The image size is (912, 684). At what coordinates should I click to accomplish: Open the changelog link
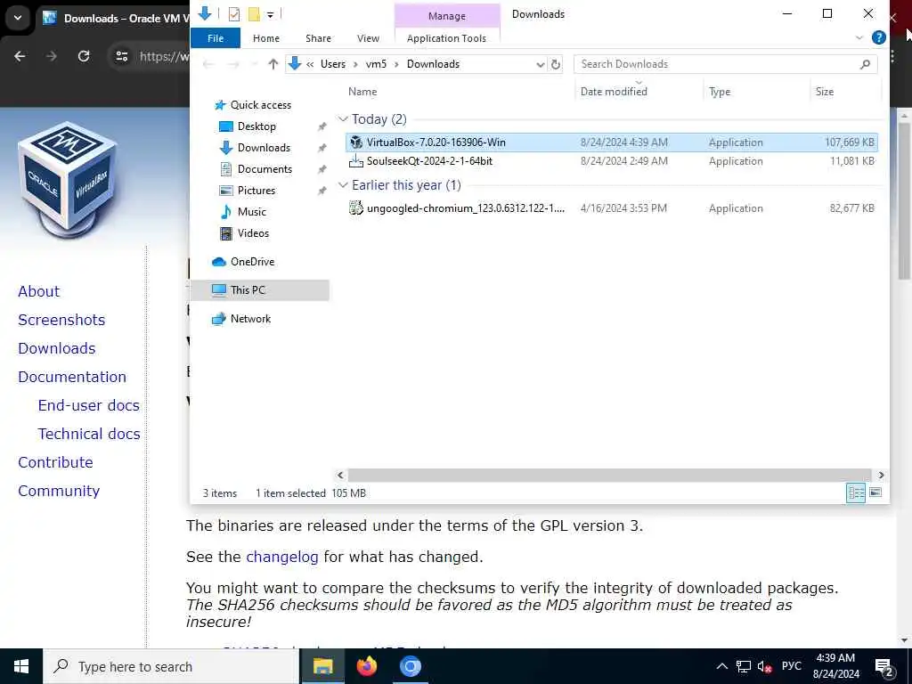point(282,558)
